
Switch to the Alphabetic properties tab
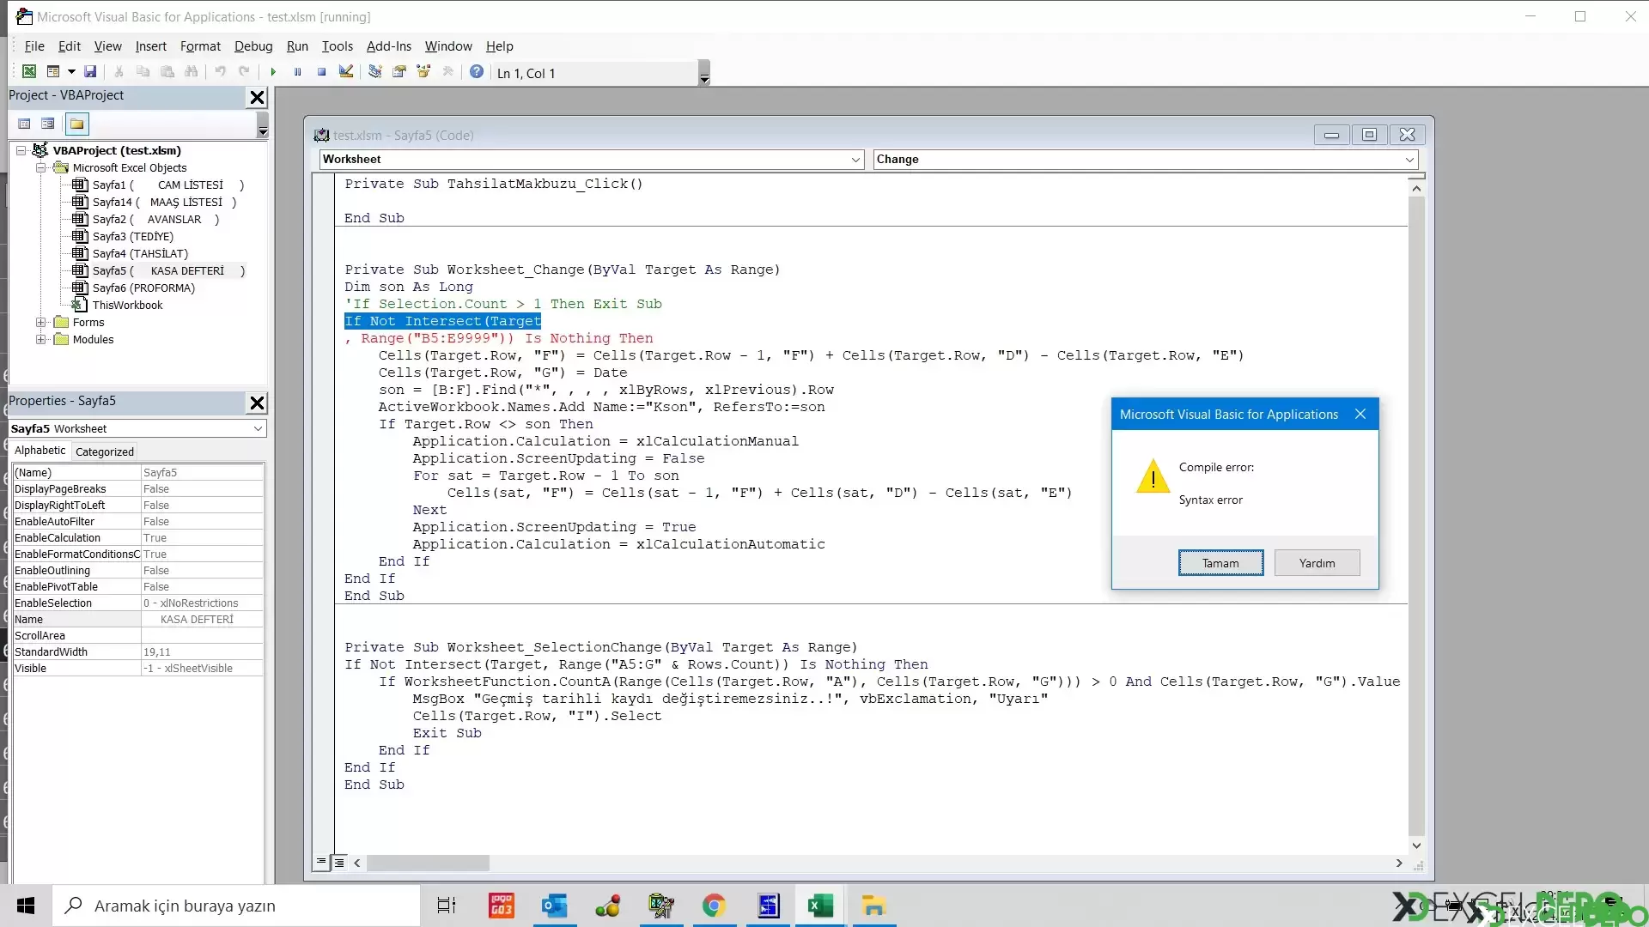click(x=40, y=451)
